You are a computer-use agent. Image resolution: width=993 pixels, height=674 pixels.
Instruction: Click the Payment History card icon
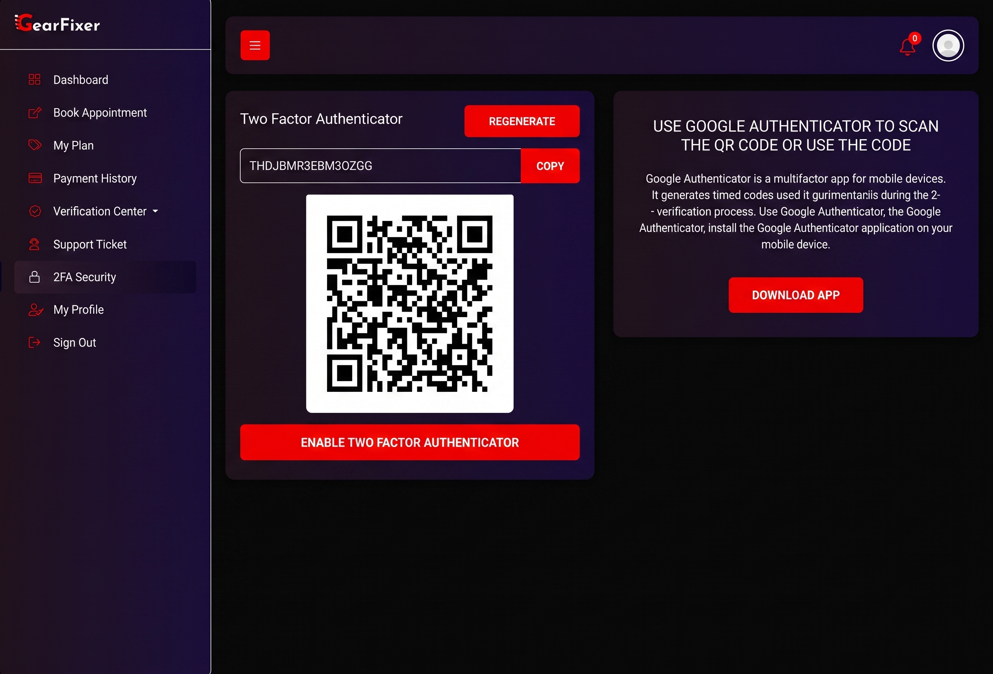click(35, 178)
